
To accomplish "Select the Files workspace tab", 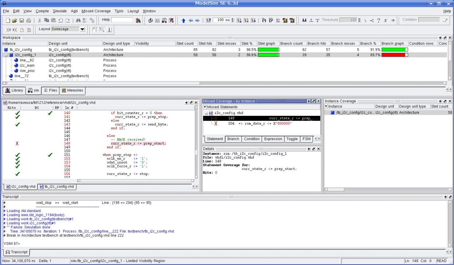I will point(50,90).
